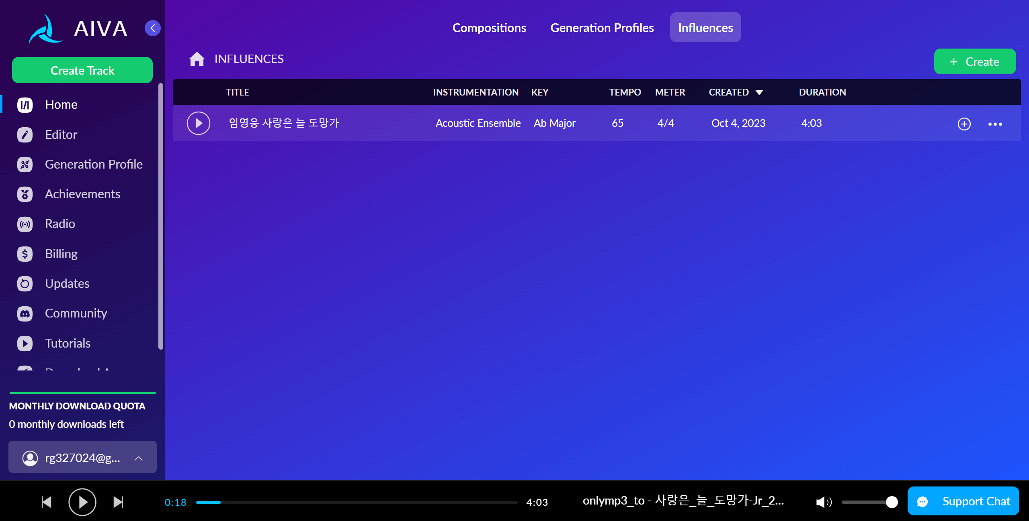Image resolution: width=1029 pixels, height=521 pixels.
Task: Click the Ab Major key cell
Action: coord(555,123)
